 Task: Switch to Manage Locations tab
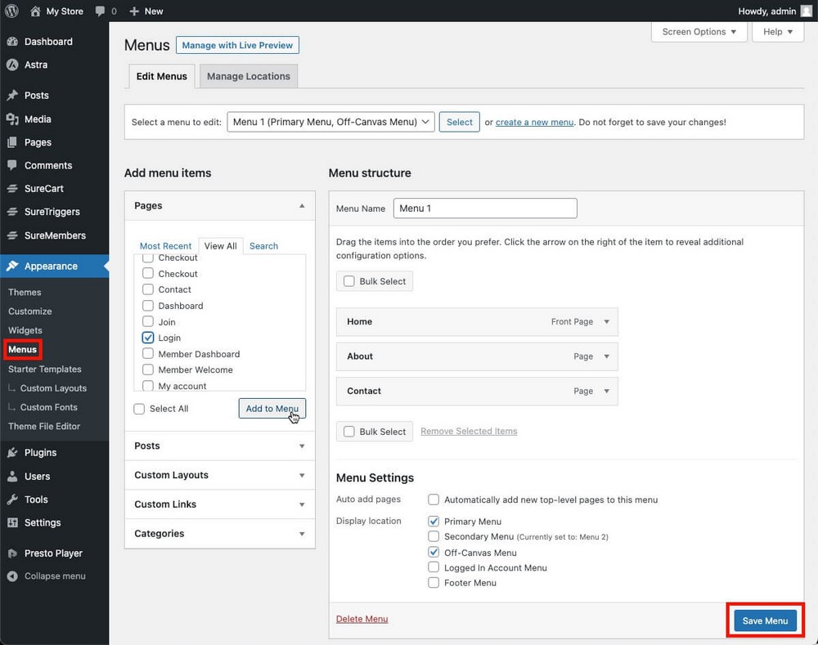249,76
